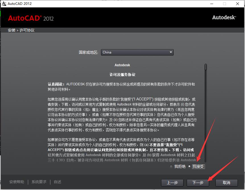Open the 国家或地区 country dropdown
The height and width of the screenshot is (190, 245).
click(x=137, y=52)
